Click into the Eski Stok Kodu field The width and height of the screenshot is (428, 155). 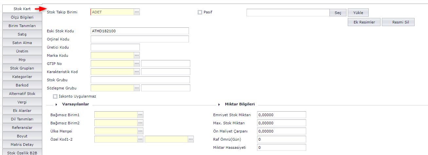point(140,31)
